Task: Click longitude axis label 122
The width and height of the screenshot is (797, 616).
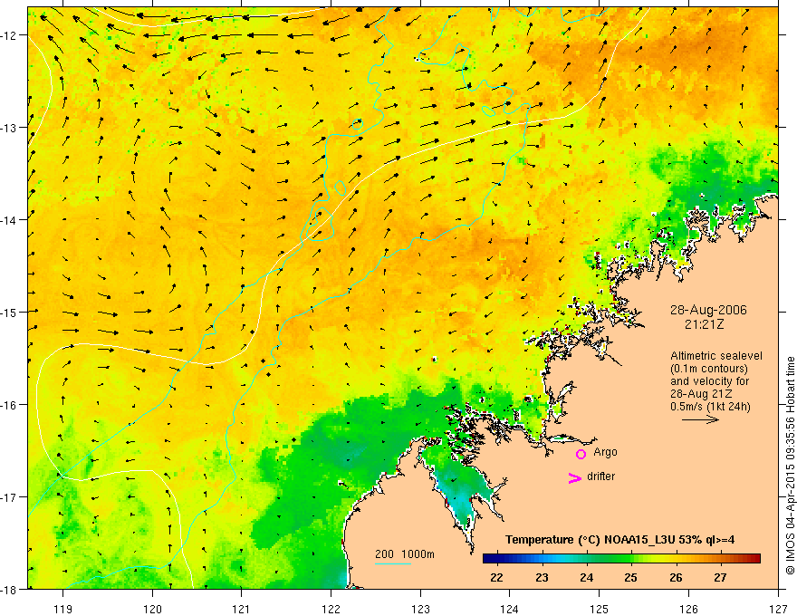Action: pos(331,609)
